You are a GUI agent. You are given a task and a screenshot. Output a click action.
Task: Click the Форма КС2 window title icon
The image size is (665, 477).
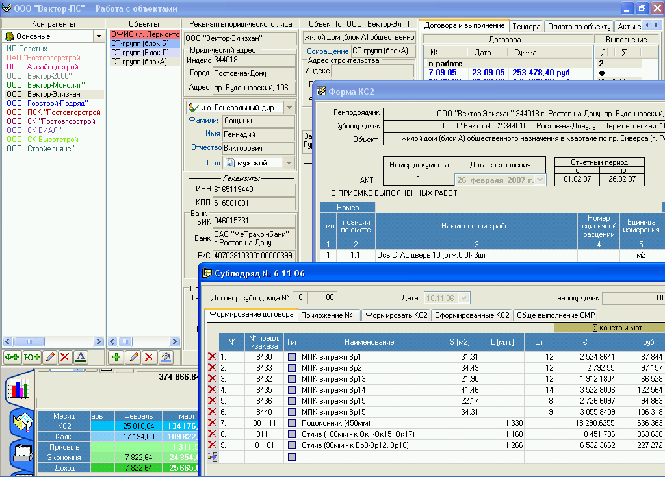(x=321, y=92)
